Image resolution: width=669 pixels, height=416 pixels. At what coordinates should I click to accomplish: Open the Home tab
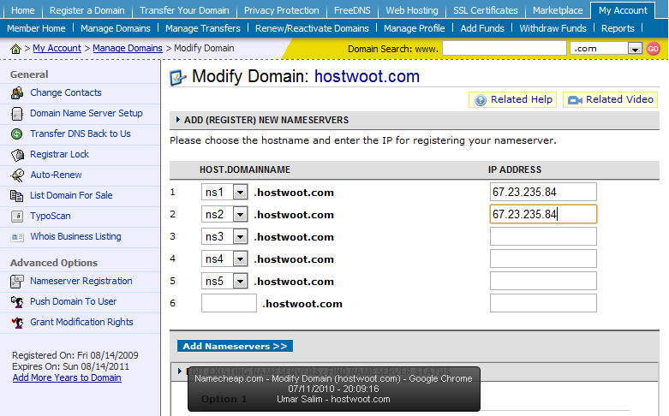[22, 10]
